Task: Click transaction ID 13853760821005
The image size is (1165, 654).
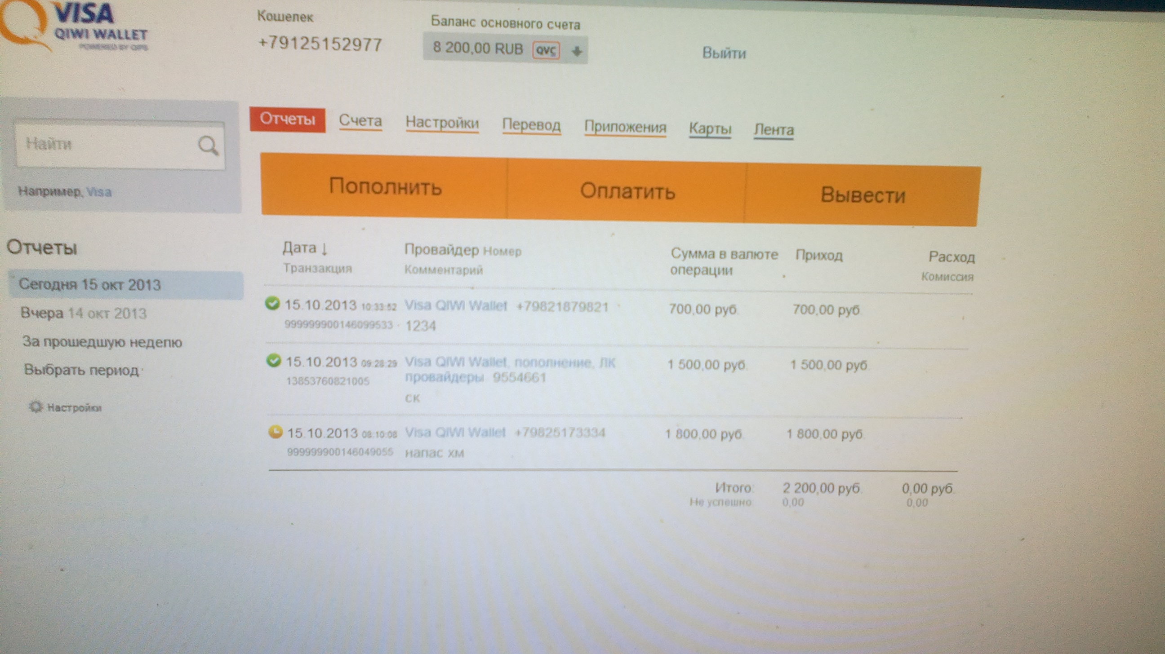Action: [x=327, y=381]
